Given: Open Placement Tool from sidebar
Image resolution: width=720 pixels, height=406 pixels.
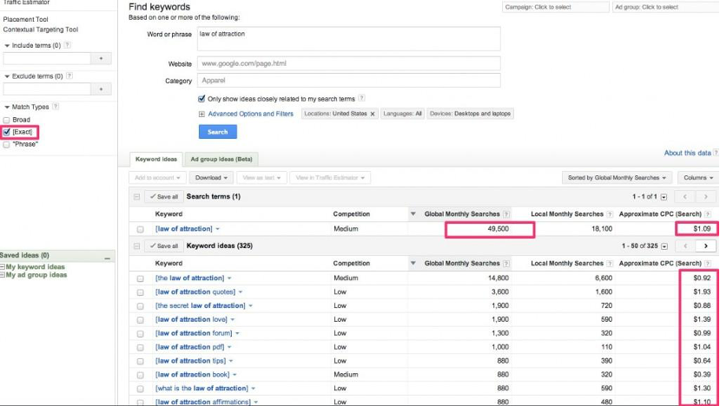Looking at the screenshot, I should click(25, 19).
